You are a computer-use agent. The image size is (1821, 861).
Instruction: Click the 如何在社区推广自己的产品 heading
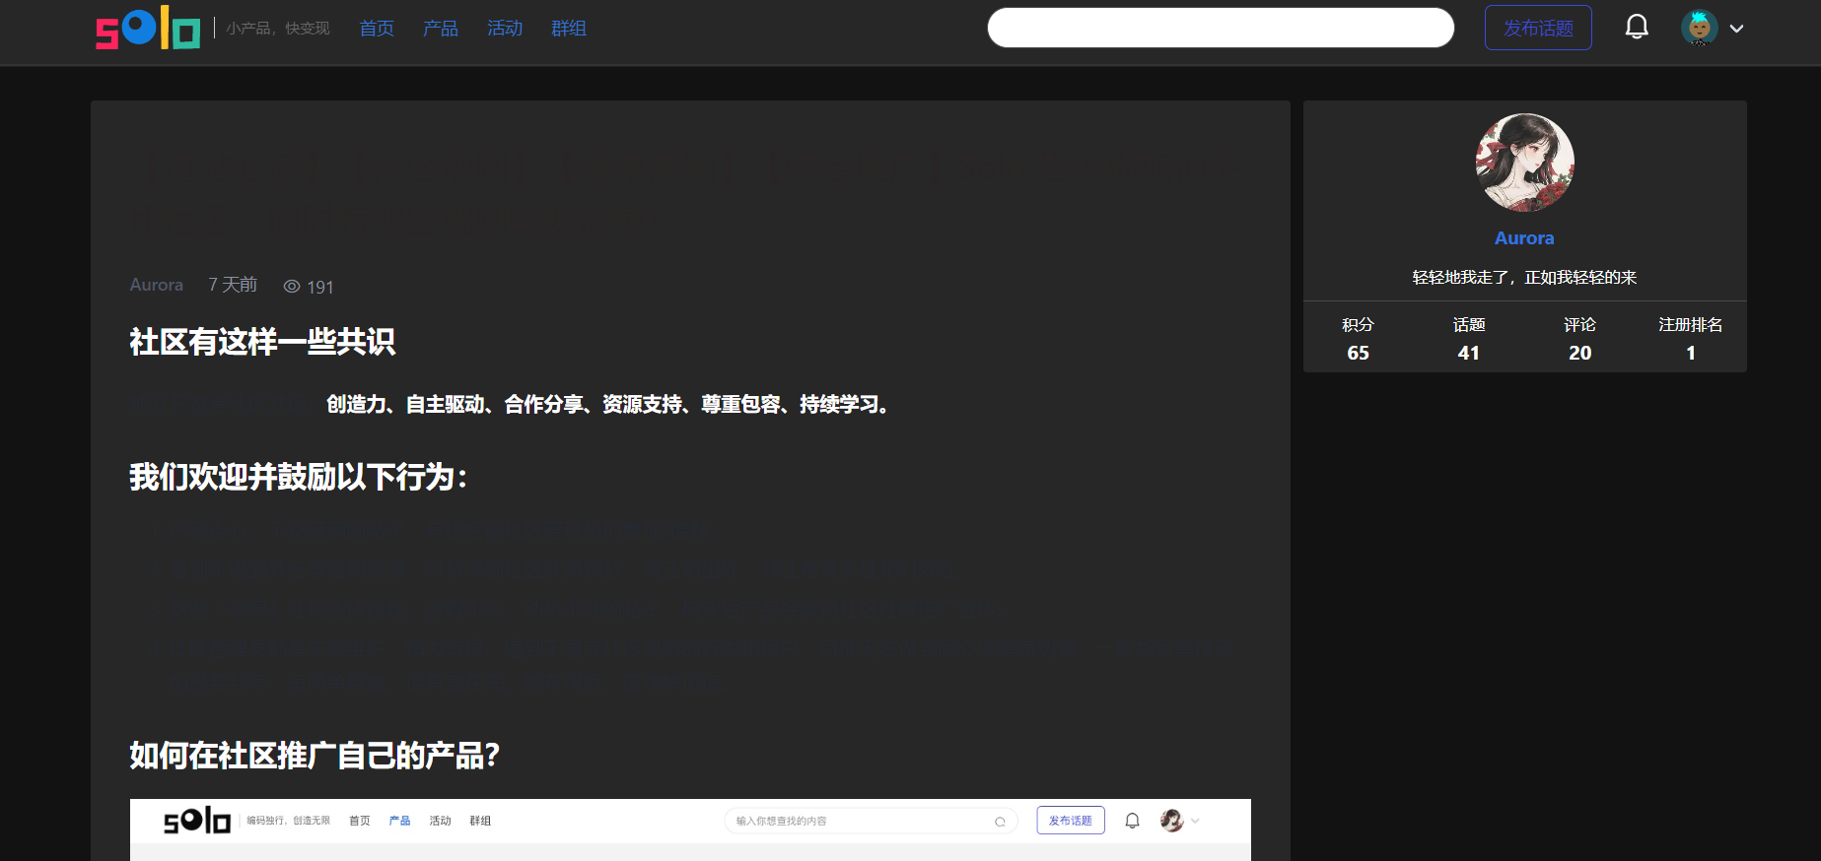point(315,756)
